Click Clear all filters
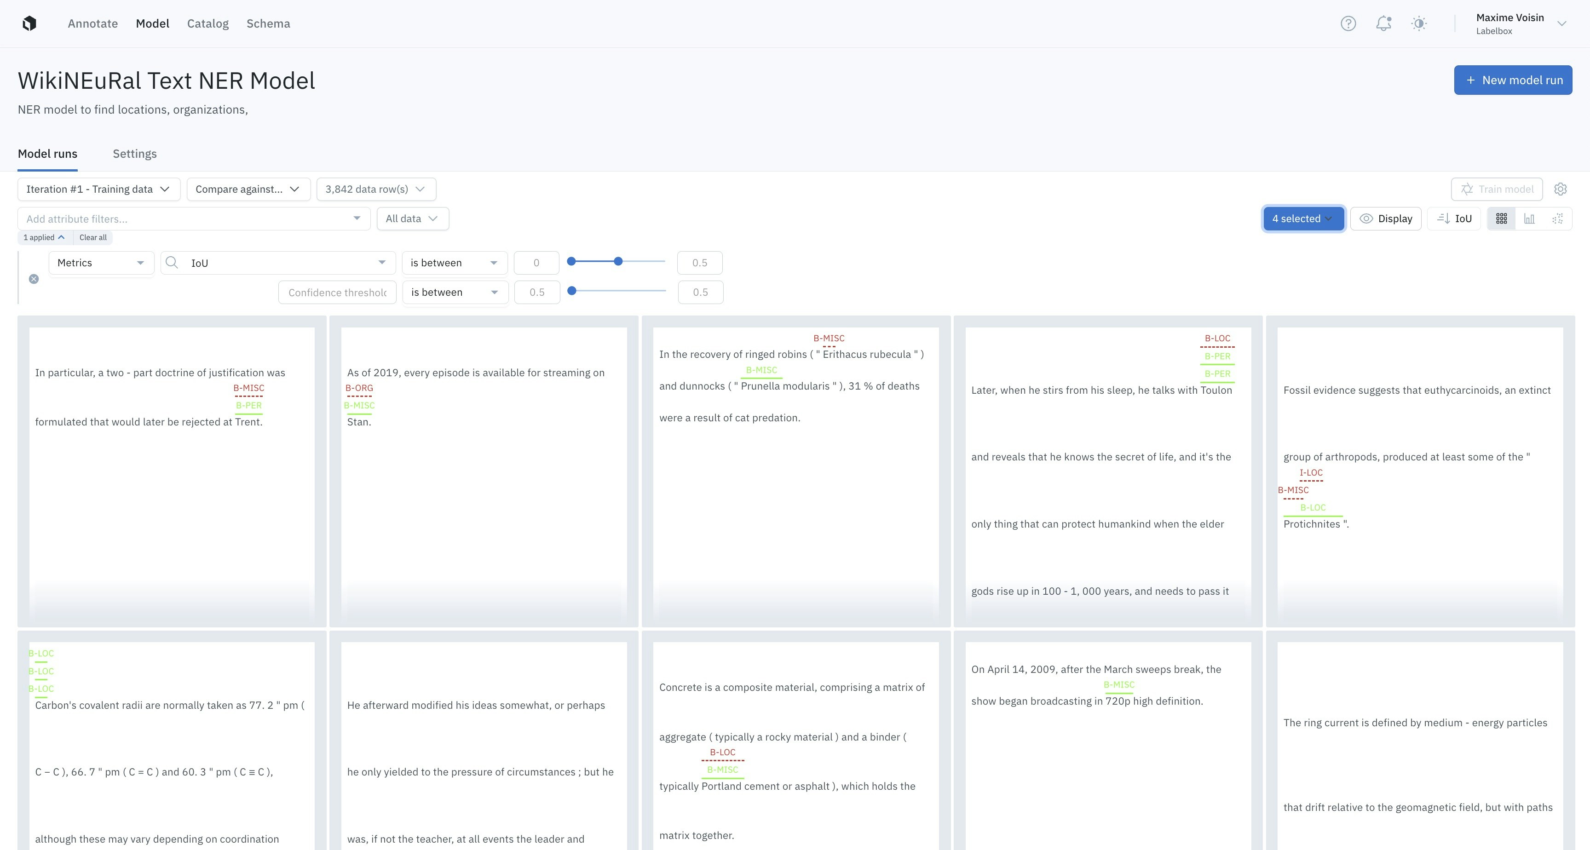1590x850 pixels. click(92, 238)
